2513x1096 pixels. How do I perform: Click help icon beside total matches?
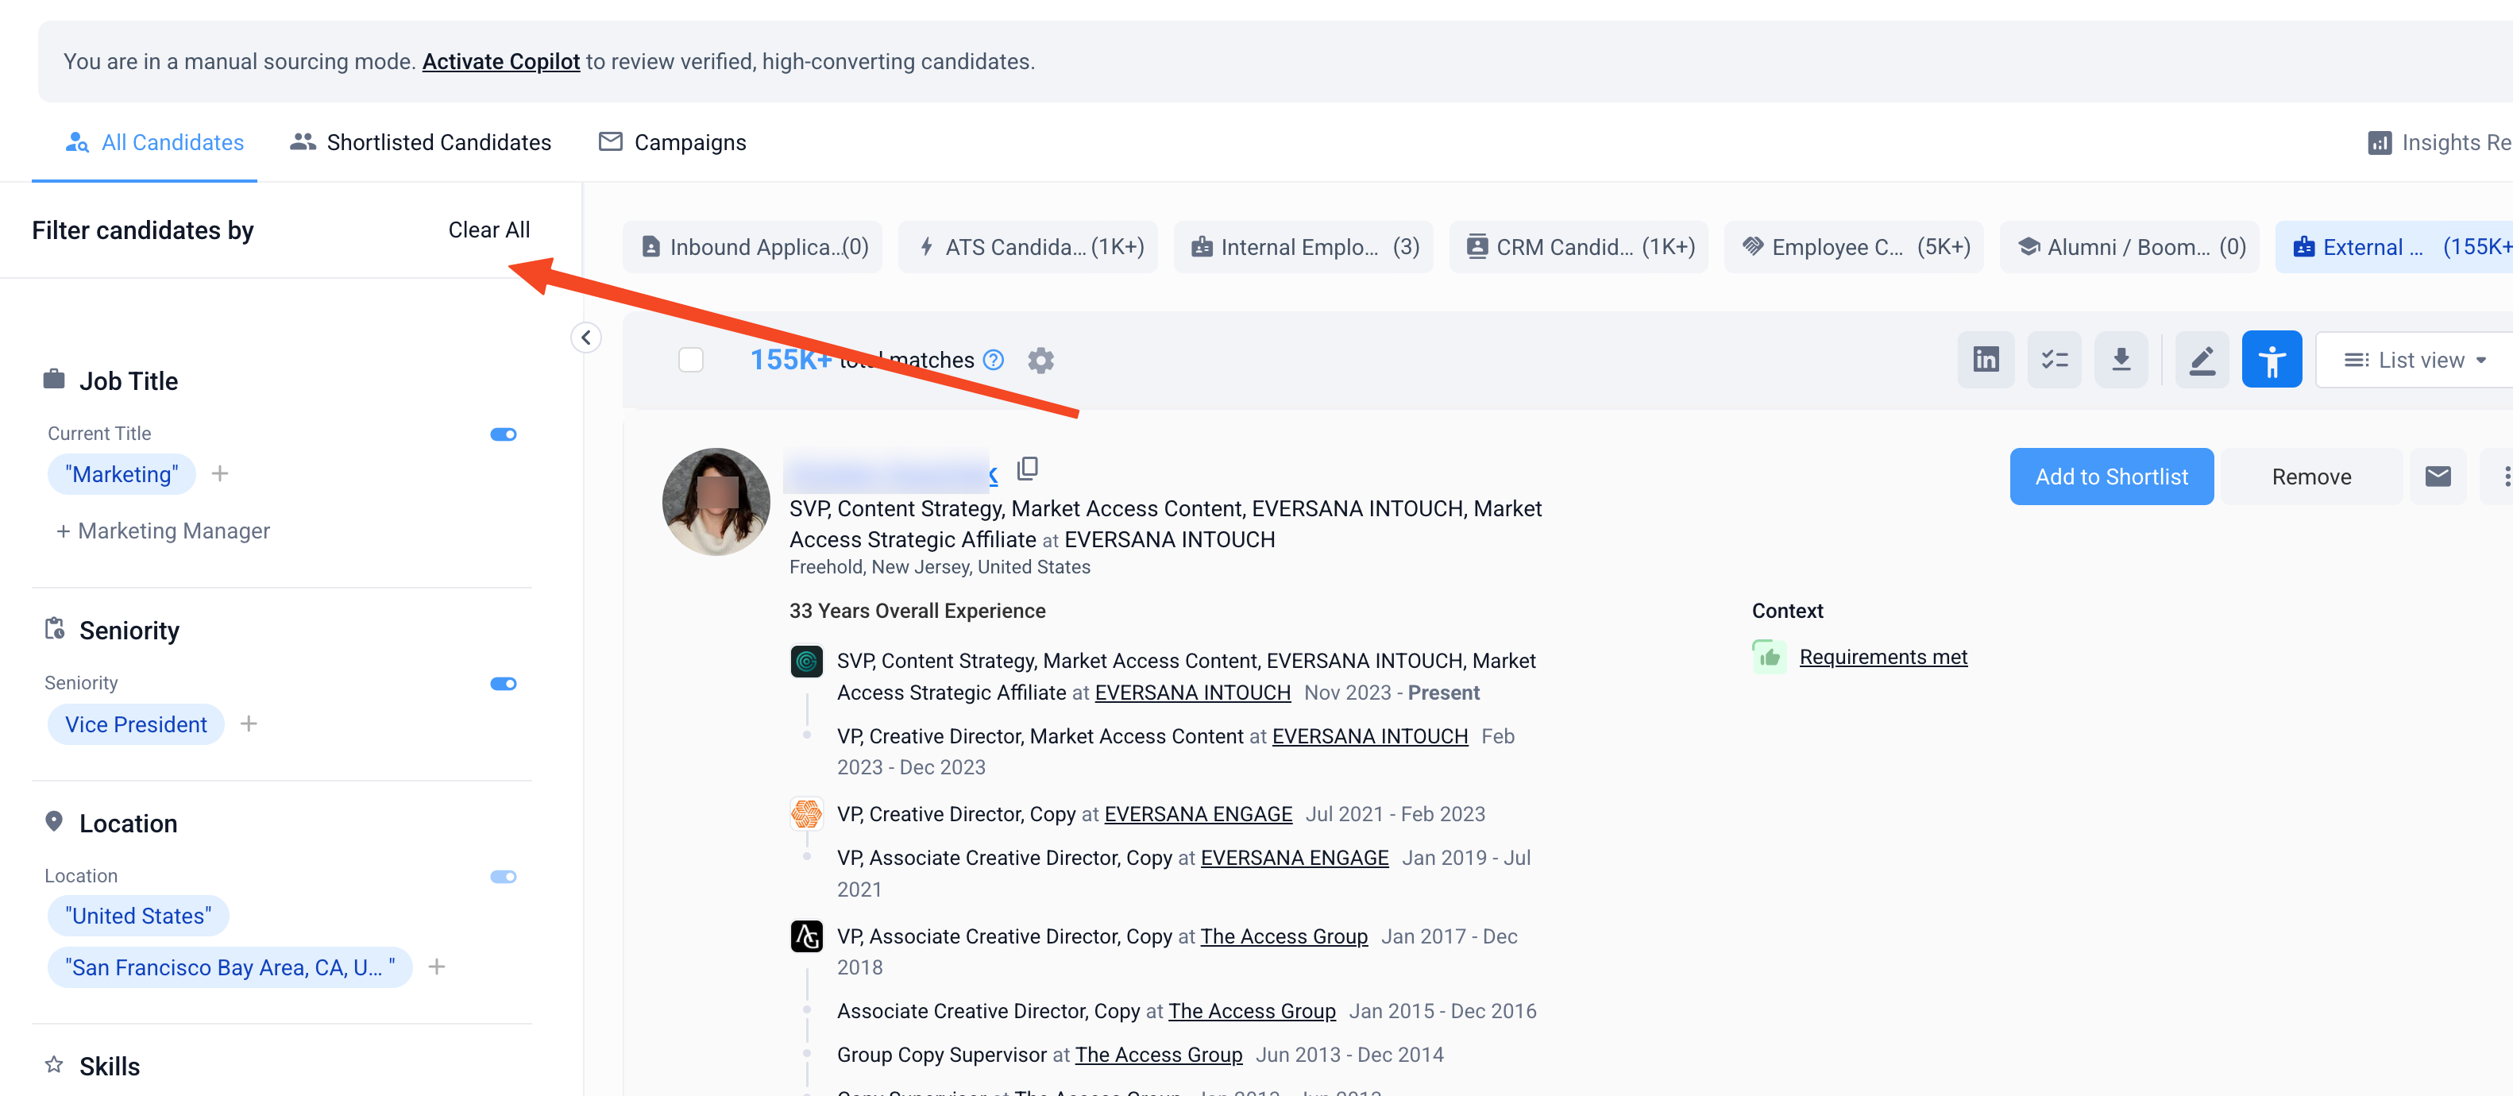pos(993,360)
